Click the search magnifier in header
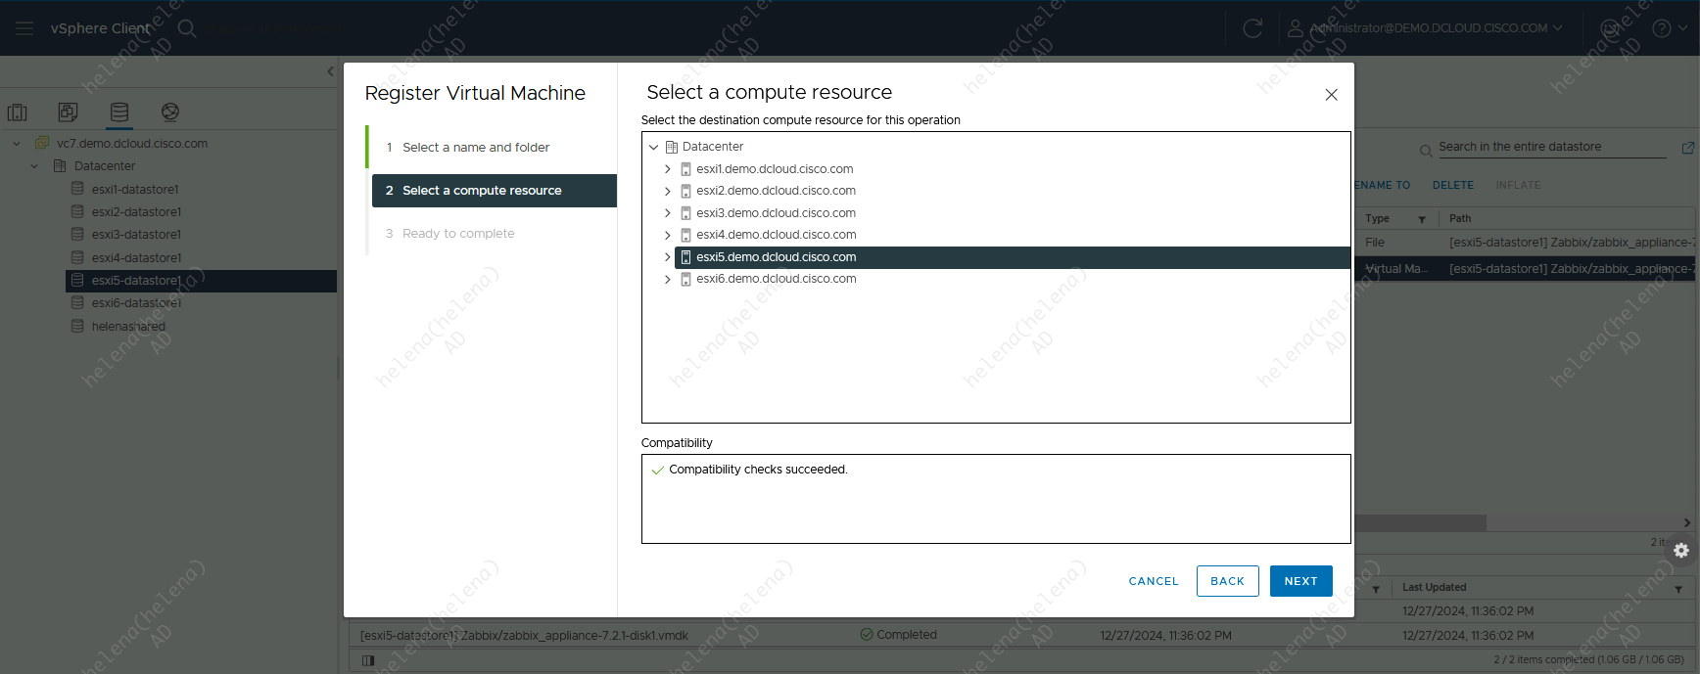 187,28
